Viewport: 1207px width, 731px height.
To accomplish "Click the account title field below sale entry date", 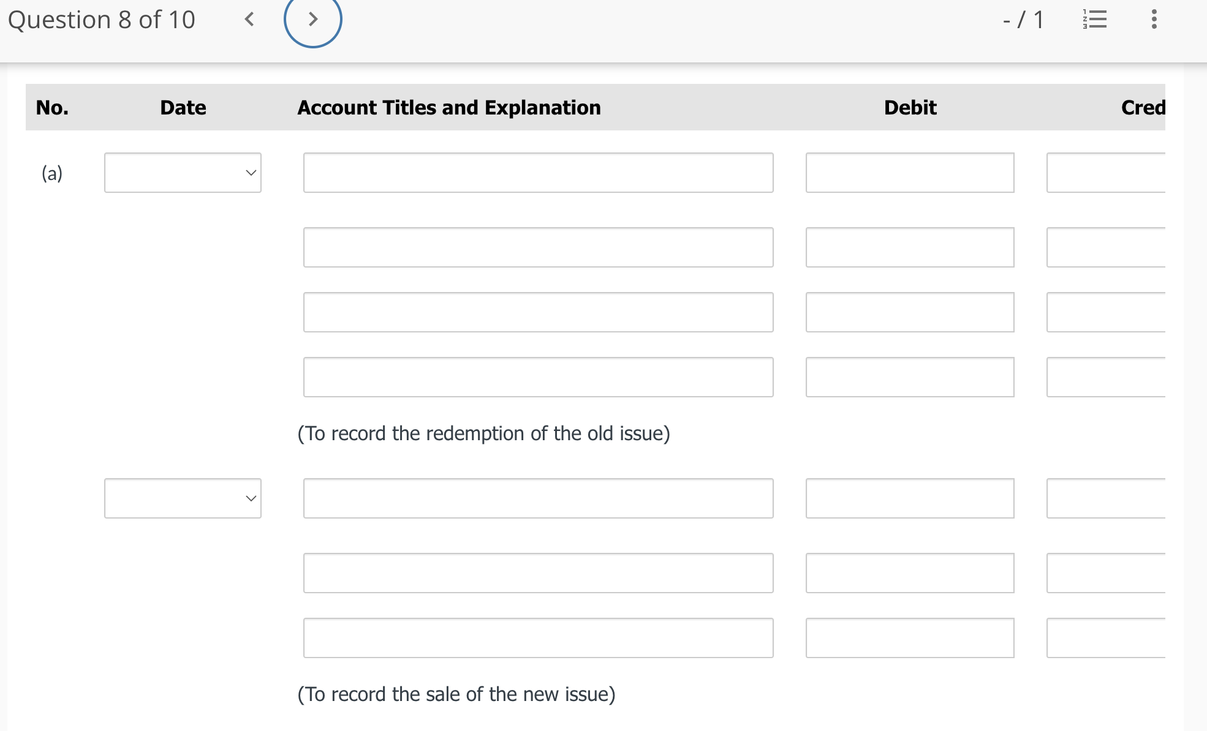I will pyautogui.click(x=537, y=498).
